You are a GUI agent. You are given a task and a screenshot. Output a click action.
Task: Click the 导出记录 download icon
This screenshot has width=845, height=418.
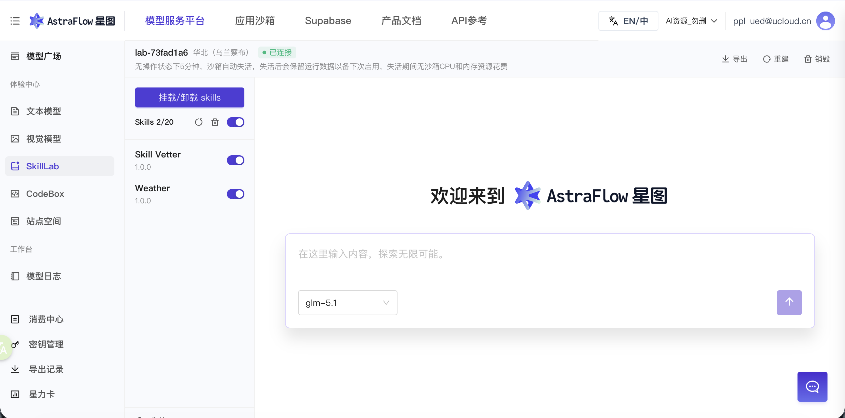[15, 369]
